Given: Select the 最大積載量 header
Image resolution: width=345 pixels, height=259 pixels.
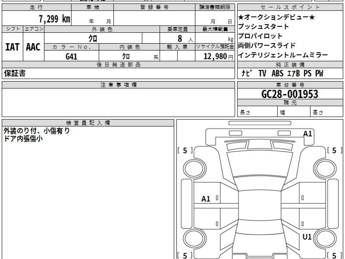Looking at the screenshot, I should [x=215, y=29].
